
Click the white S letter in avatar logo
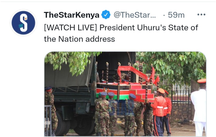pyautogui.click(x=23, y=23)
